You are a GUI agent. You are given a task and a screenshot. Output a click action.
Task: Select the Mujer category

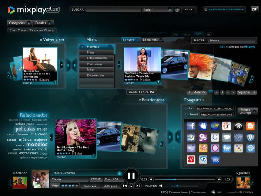coord(97,53)
